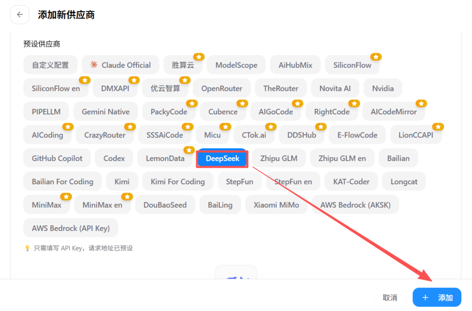This screenshot has height=311, width=472.
Task: Select Zhipu GLM en preset
Action: (342, 158)
